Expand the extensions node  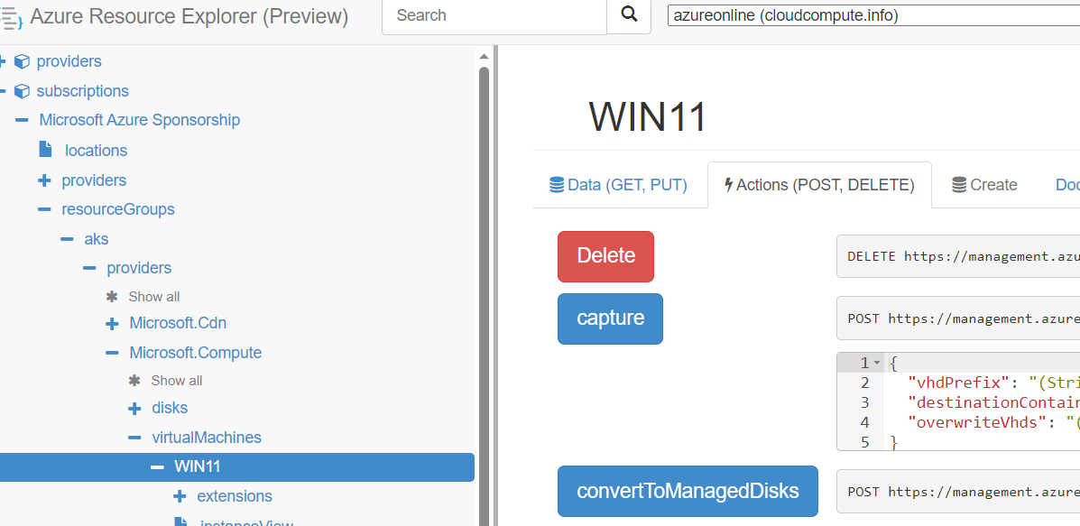click(x=180, y=496)
